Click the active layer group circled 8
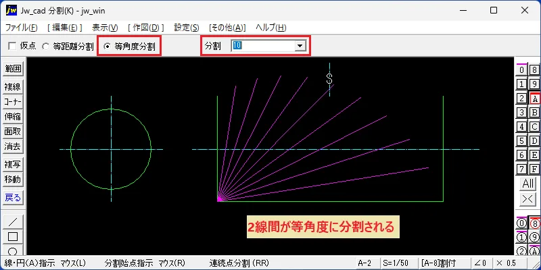 pos(534,223)
